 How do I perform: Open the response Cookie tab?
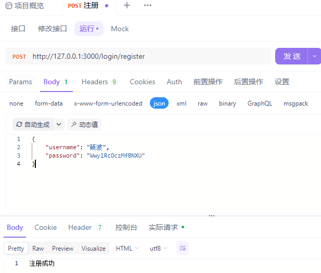tap(46, 227)
